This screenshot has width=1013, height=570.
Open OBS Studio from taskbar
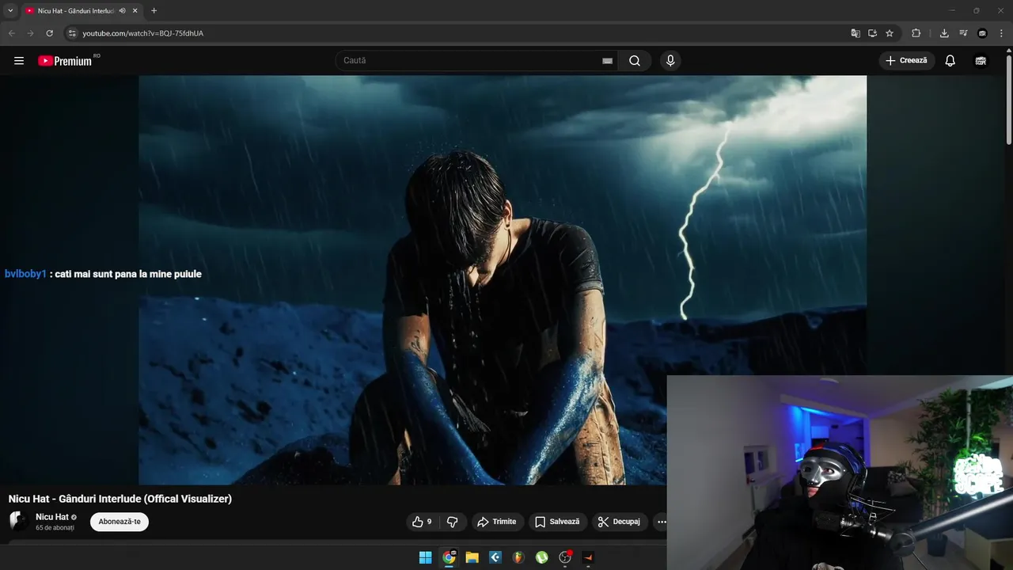(565, 557)
